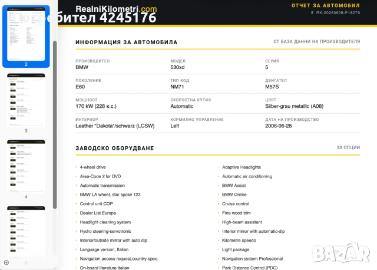Click the color Silber-grau metallic (A08)
377x270 pixels.
coord(295,106)
